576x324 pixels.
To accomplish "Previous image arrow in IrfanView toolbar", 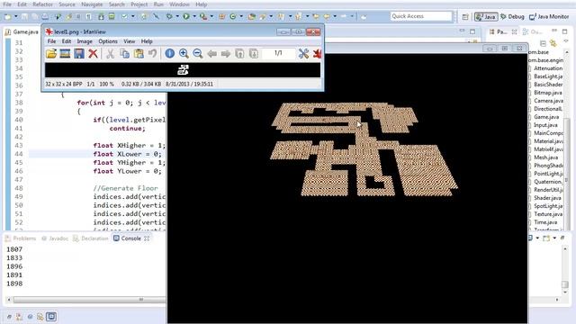I will 211,54.
